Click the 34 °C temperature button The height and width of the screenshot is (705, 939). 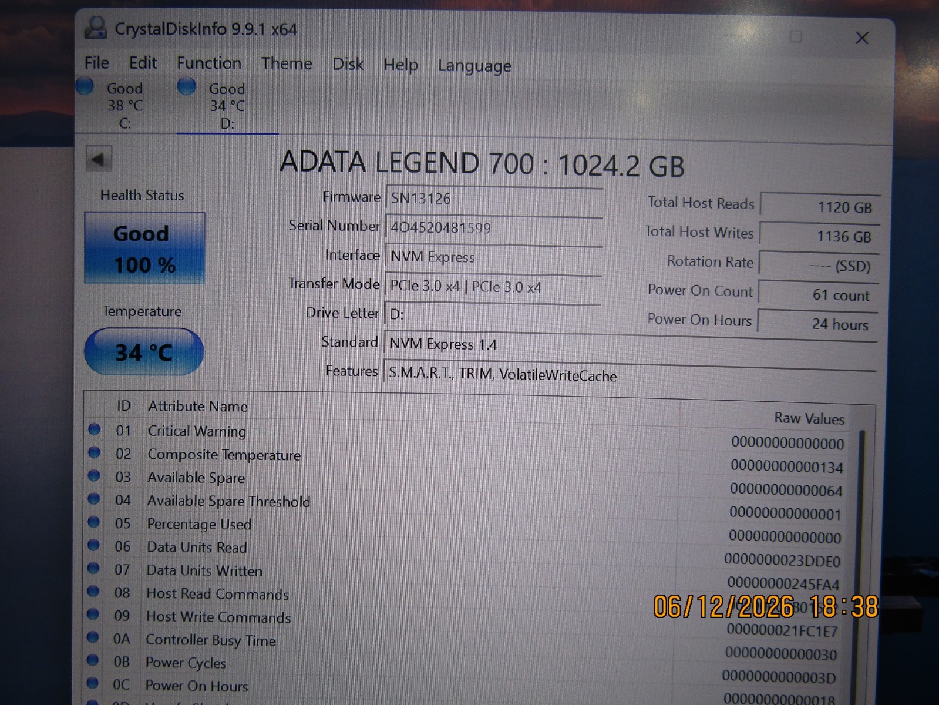pos(144,352)
